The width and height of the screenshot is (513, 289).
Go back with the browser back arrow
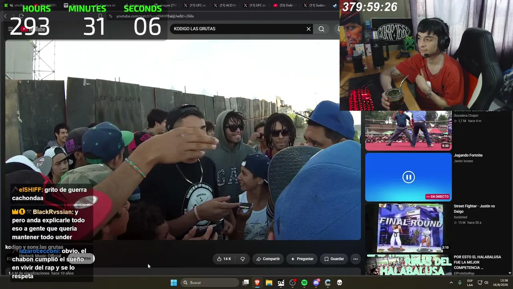click(x=6, y=16)
